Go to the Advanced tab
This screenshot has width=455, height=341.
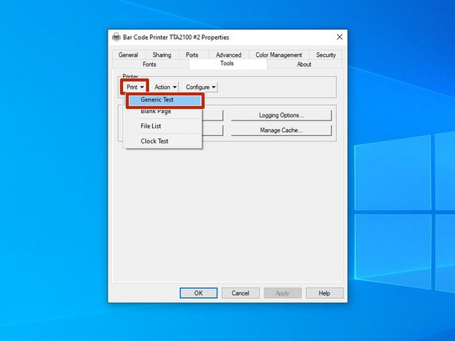pos(228,55)
